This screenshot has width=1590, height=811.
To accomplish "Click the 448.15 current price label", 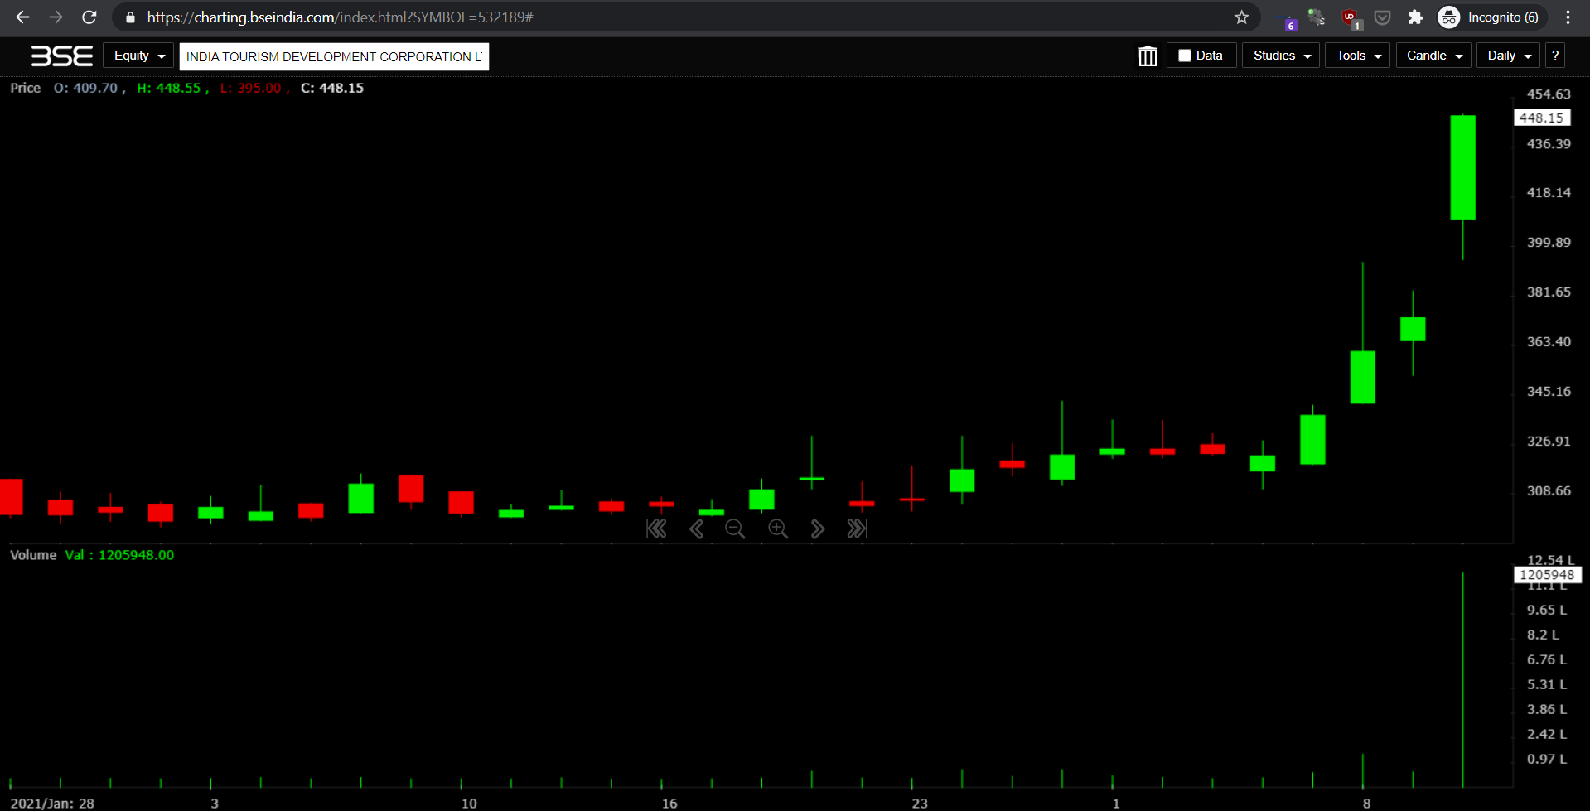I will [x=1541, y=118].
